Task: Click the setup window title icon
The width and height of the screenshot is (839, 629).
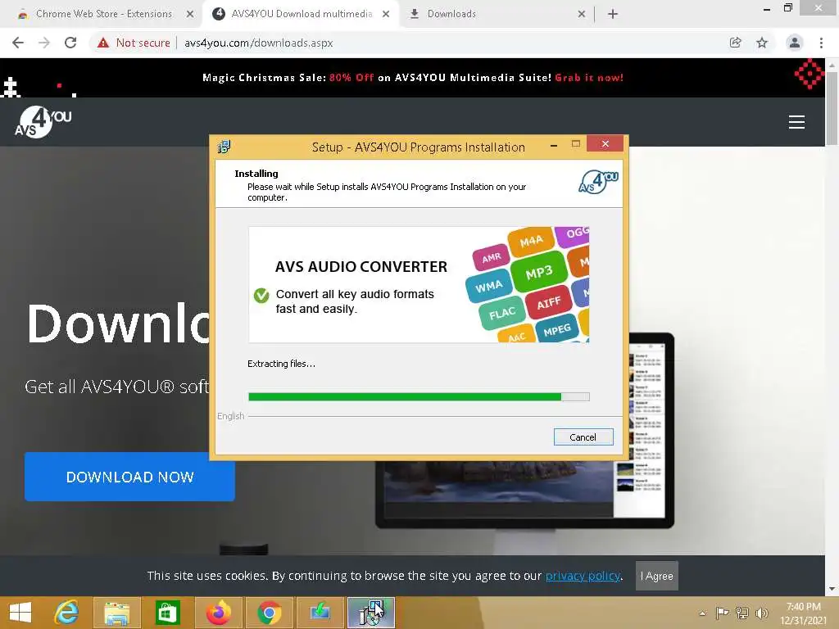Action: click(224, 147)
